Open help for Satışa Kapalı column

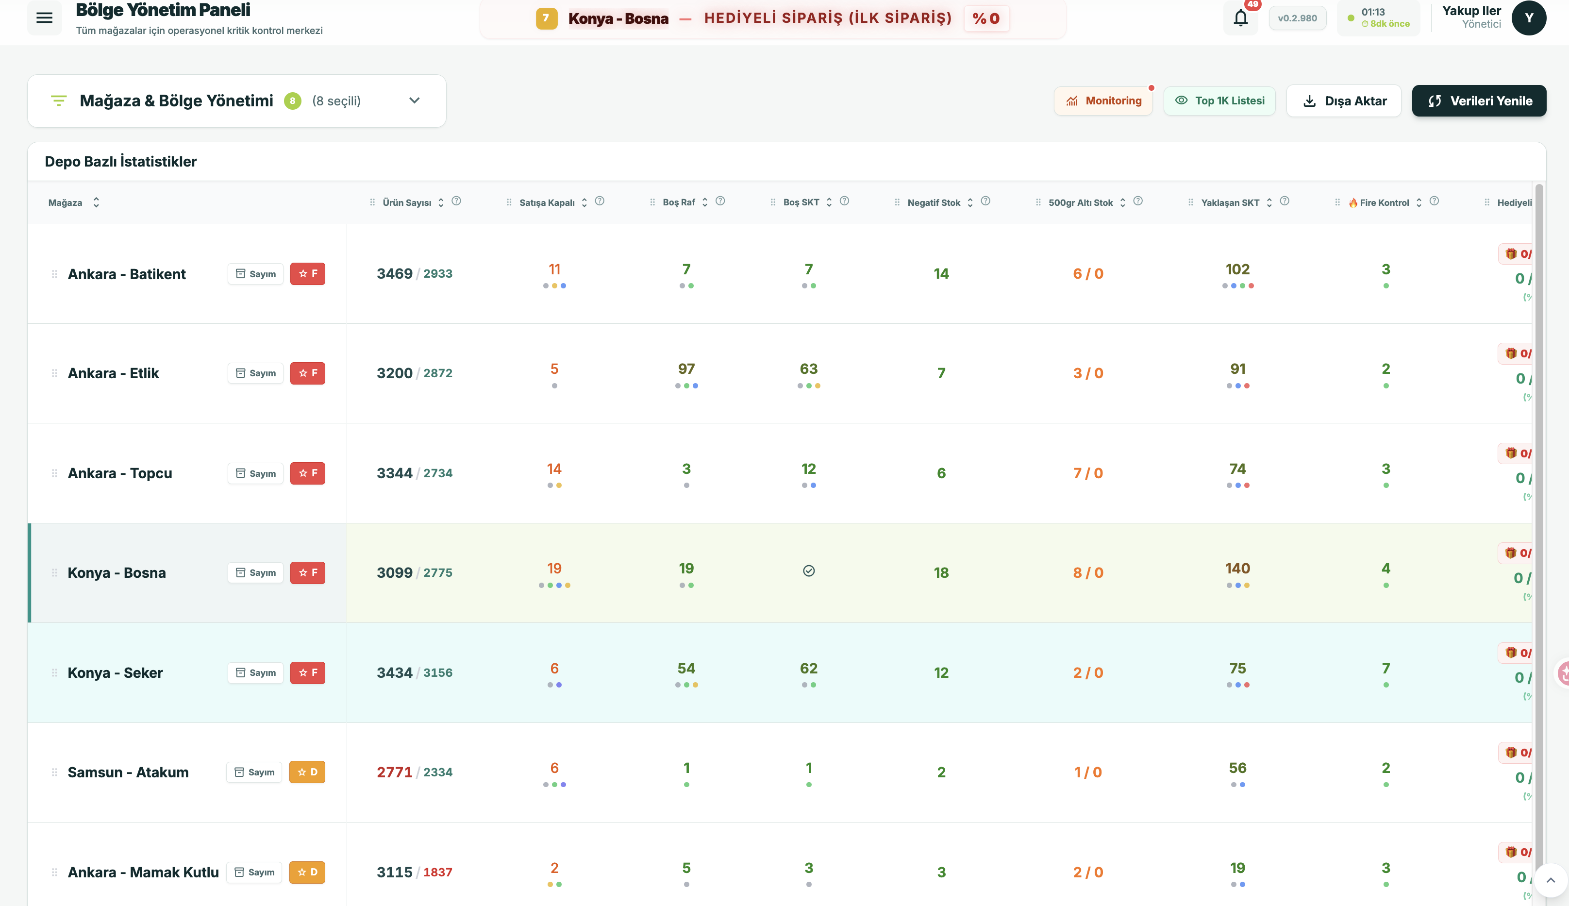[600, 201]
